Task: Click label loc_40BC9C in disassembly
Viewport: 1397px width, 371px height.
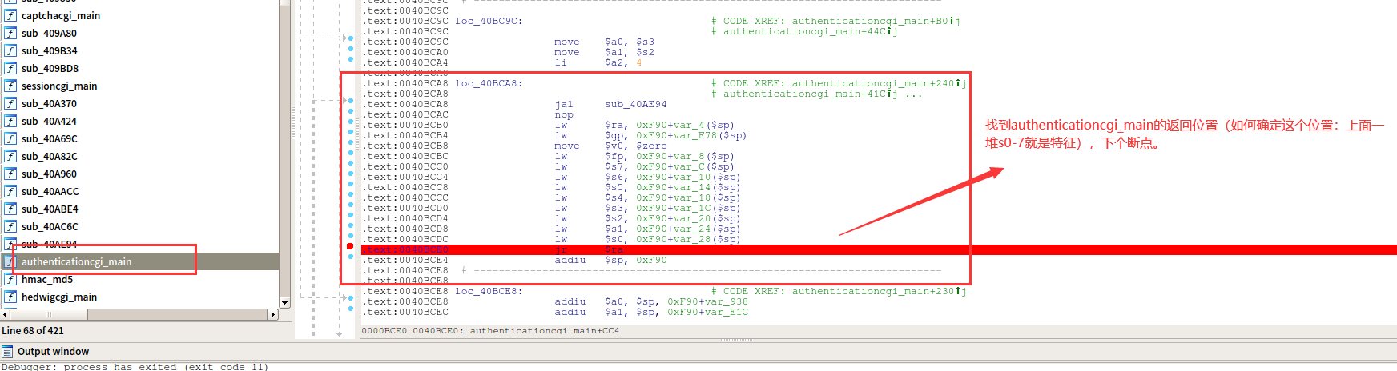Action: pos(489,21)
